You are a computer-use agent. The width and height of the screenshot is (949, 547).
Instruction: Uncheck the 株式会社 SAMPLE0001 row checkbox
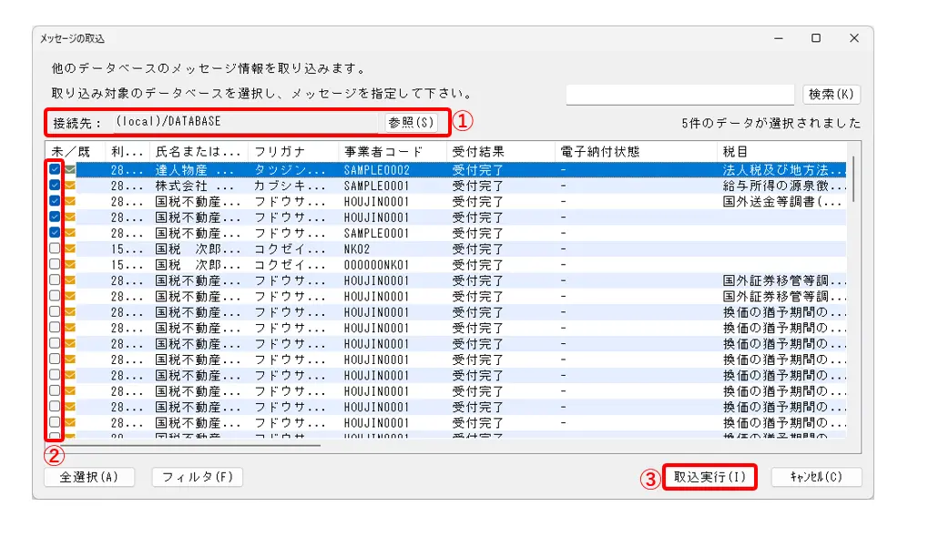55,185
